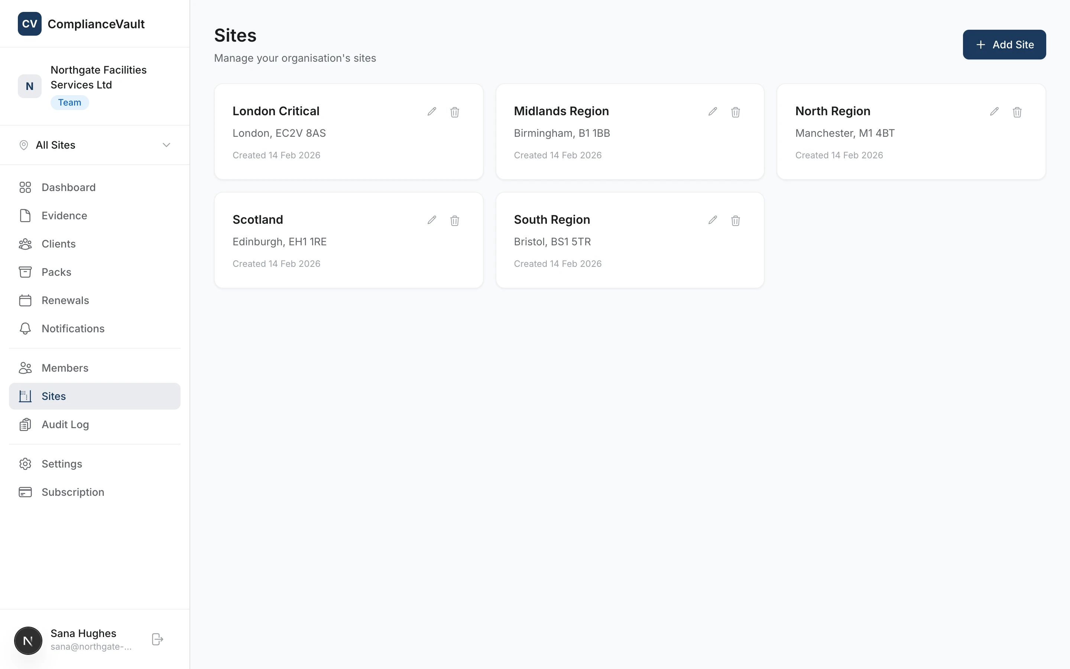Select the Packs archive icon
The height and width of the screenshot is (669, 1070).
point(25,272)
